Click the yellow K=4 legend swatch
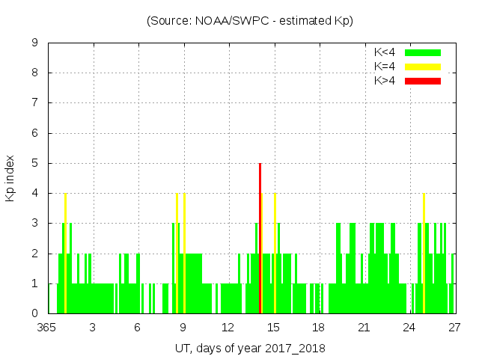The height and width of the screenshot is (359, 479). point(423,67)
